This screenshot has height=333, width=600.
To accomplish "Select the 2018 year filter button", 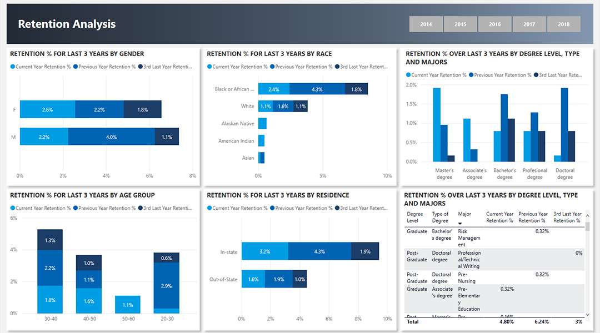I will tap(564, 24).
